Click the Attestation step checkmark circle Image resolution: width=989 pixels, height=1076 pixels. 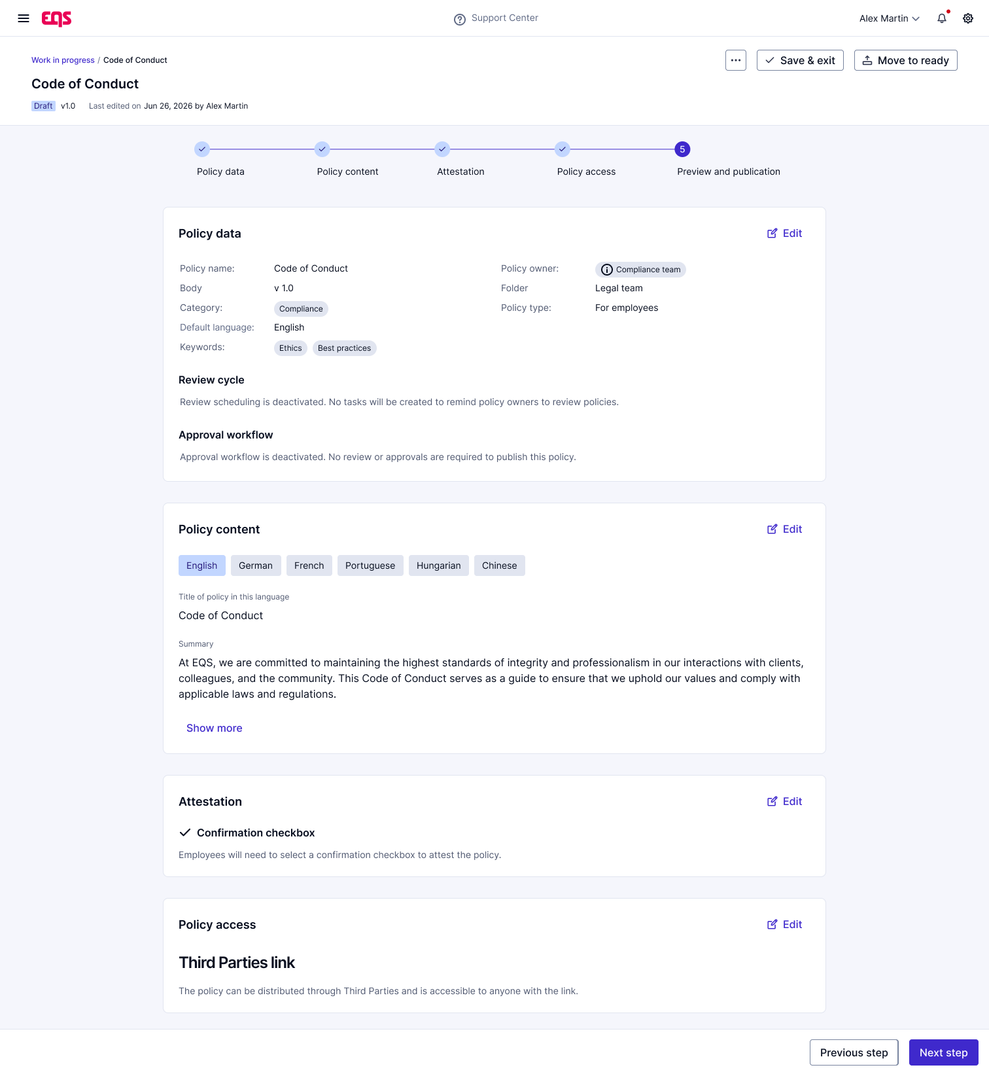443,149
